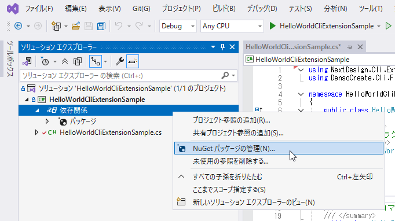Start debugging with the green play icon

pos(272,26)
